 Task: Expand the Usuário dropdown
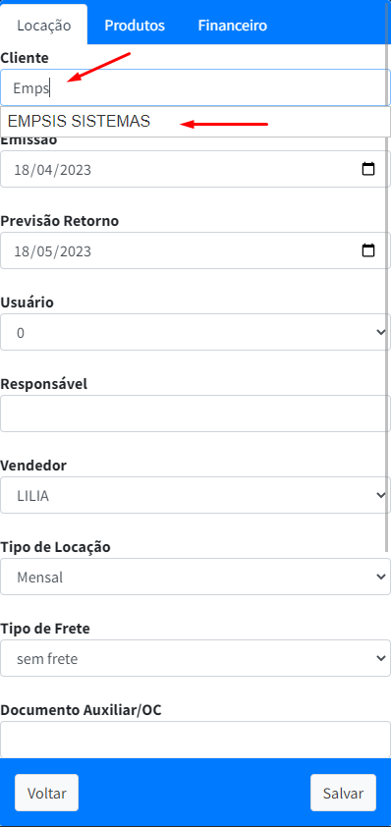tap(195, 332)
